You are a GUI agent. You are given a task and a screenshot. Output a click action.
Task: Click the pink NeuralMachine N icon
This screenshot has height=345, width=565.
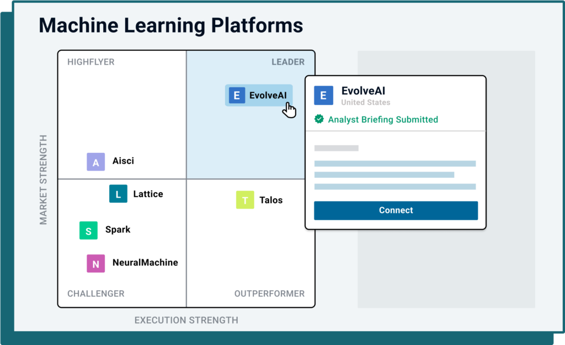pyautogui.click(x=96, y=263)
